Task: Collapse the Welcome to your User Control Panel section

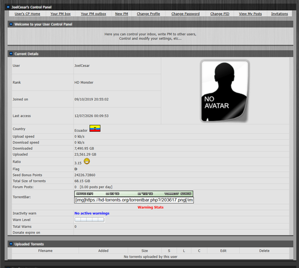Action: click(x=11, y=24)
